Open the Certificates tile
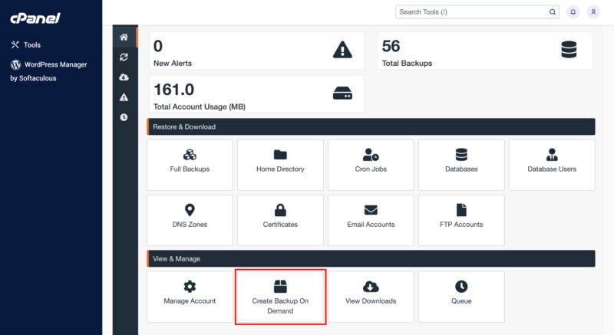Viewport: 614px width, 335px height. coord(280,221)
